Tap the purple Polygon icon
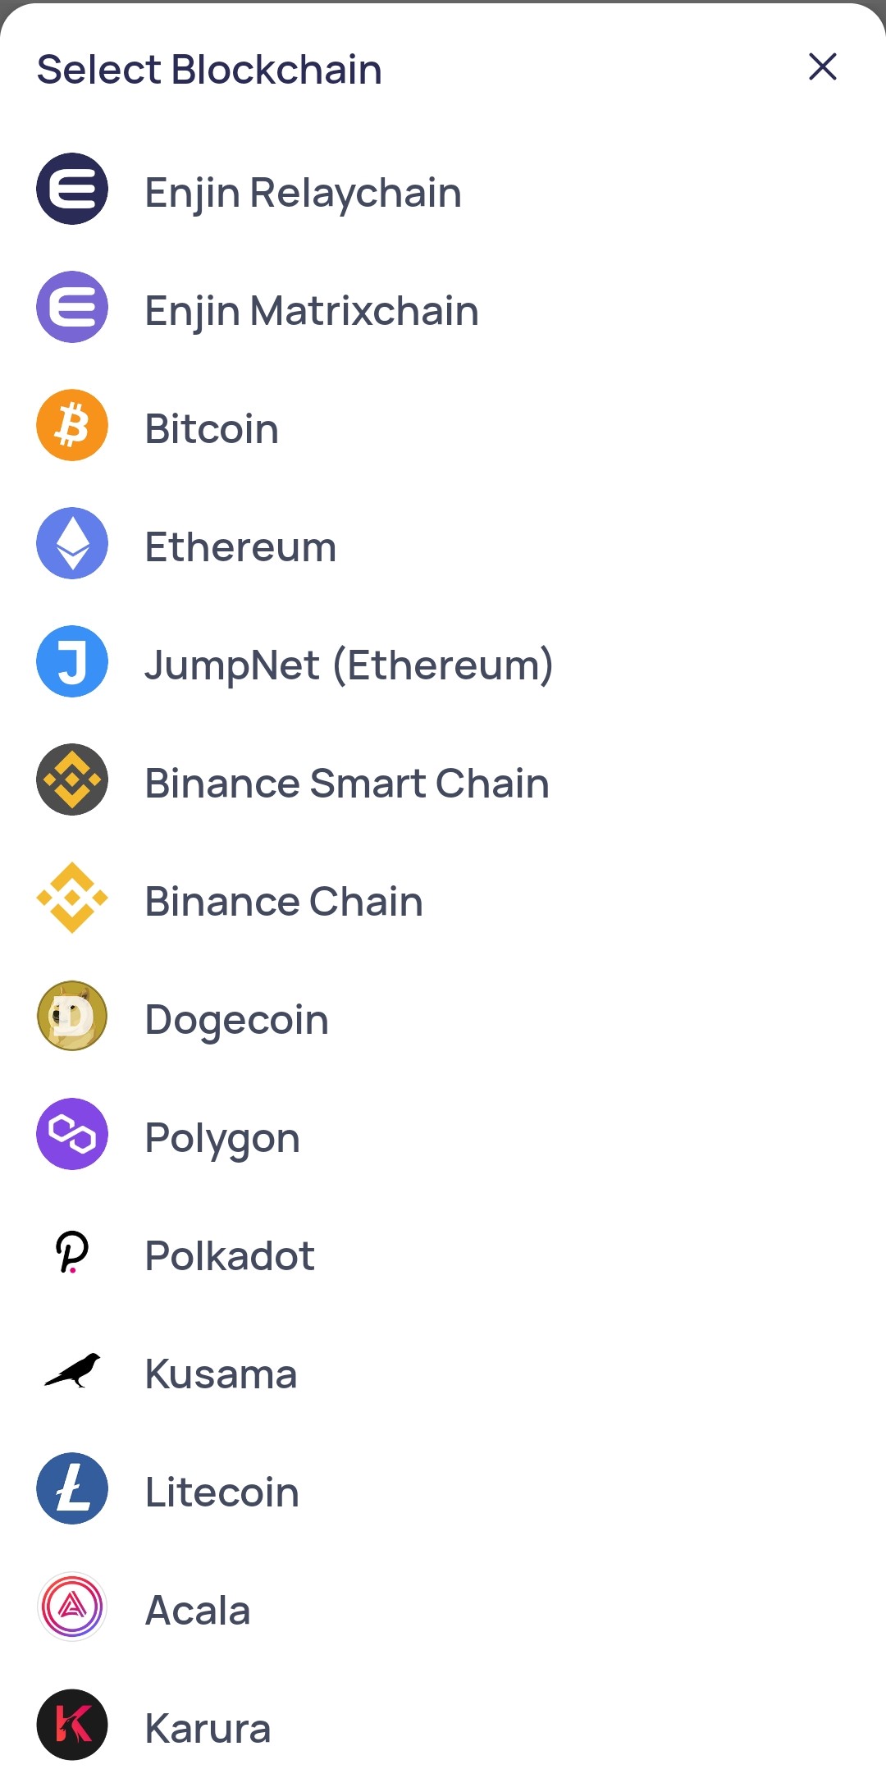Image resolution: width=886 pixels, height=1792 pixels. coord(72,1134)
